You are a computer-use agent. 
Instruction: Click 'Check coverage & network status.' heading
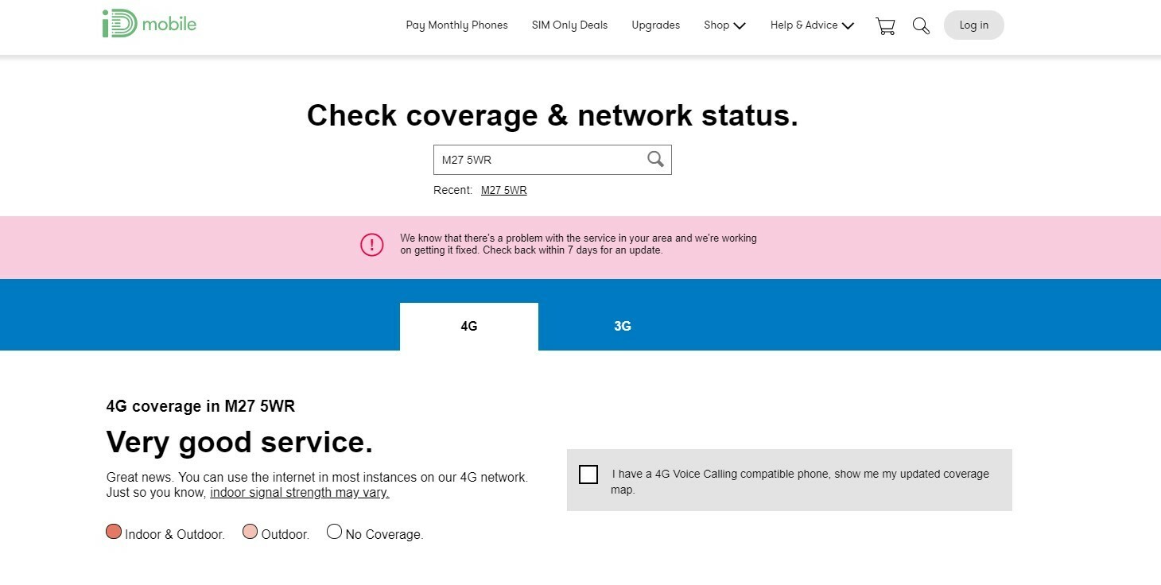tap(553, 115)
